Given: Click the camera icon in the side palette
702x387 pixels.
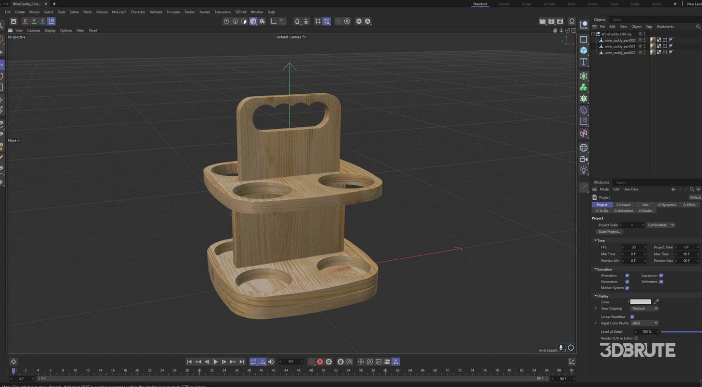Looking at the screenshot, I should 584,158.
